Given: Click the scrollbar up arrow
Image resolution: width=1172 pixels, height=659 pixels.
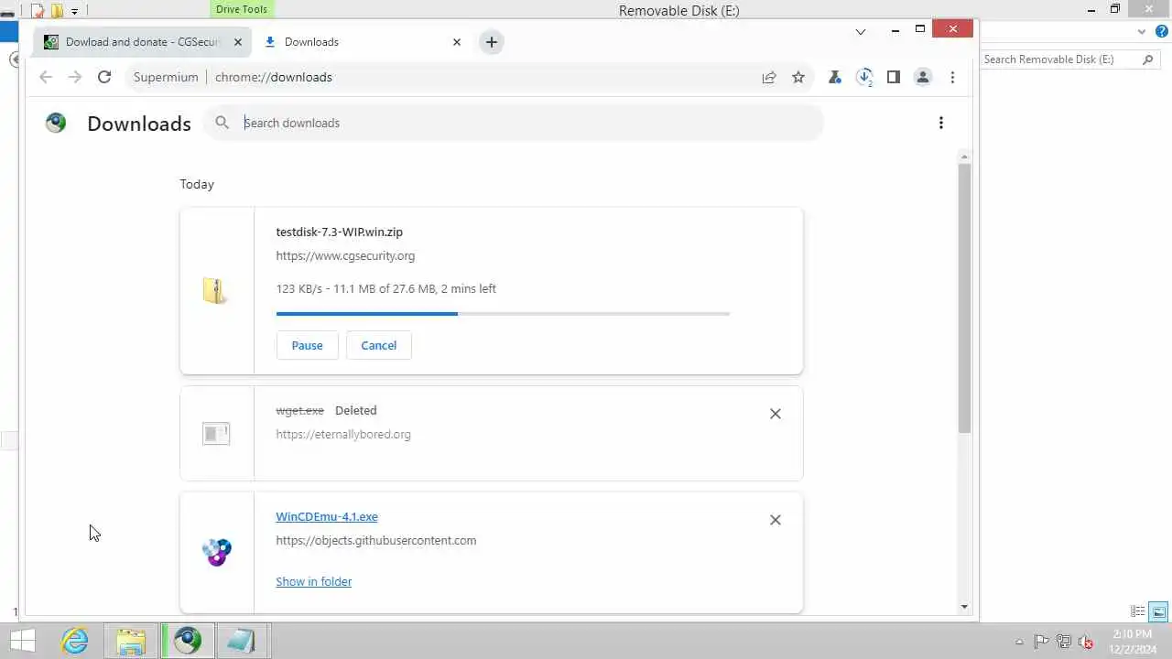Looking at the screenshot, I should pos(964,157).
